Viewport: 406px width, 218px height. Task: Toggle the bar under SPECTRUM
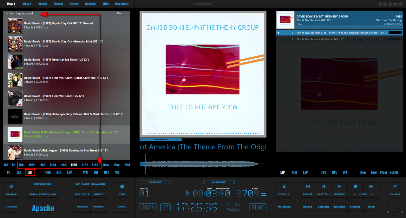[82, 211]
